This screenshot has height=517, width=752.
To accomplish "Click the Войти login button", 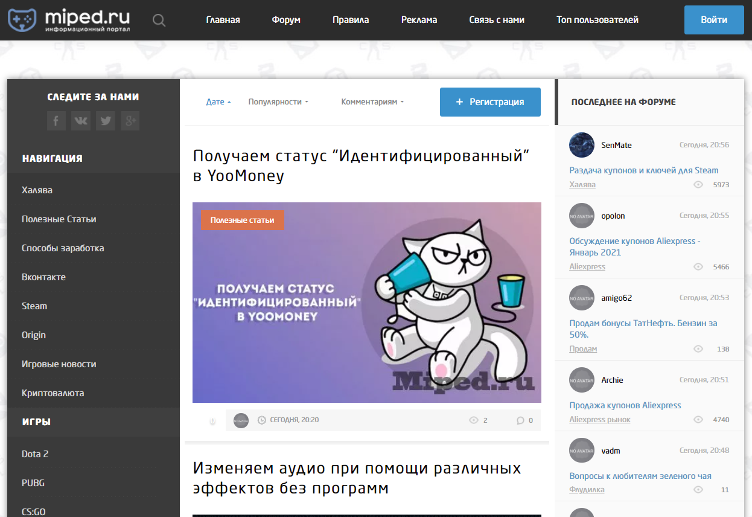I will click(x=714, y=20).
